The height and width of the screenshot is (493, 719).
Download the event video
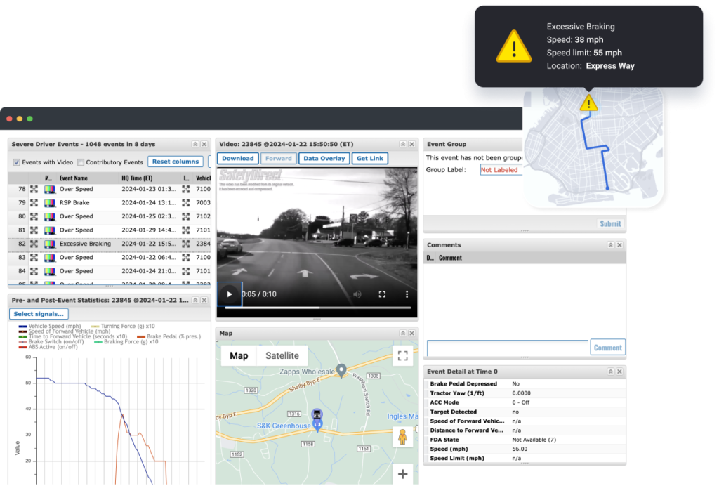point(237,158)
